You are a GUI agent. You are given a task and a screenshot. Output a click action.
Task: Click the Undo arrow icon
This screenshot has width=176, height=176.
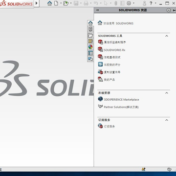(x=96, y=3)
